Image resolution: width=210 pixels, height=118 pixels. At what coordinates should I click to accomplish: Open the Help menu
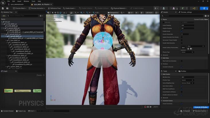39,1
